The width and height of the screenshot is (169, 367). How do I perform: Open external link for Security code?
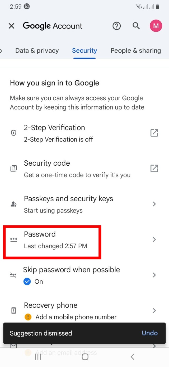tap(154, 169)
